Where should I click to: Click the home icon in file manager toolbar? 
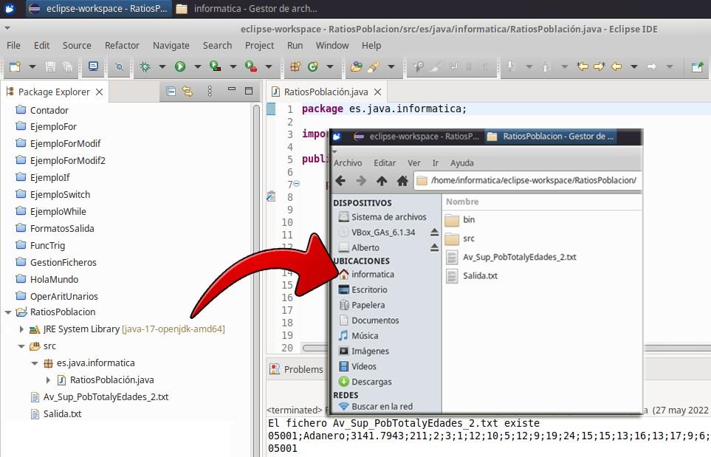coord(402,181)
